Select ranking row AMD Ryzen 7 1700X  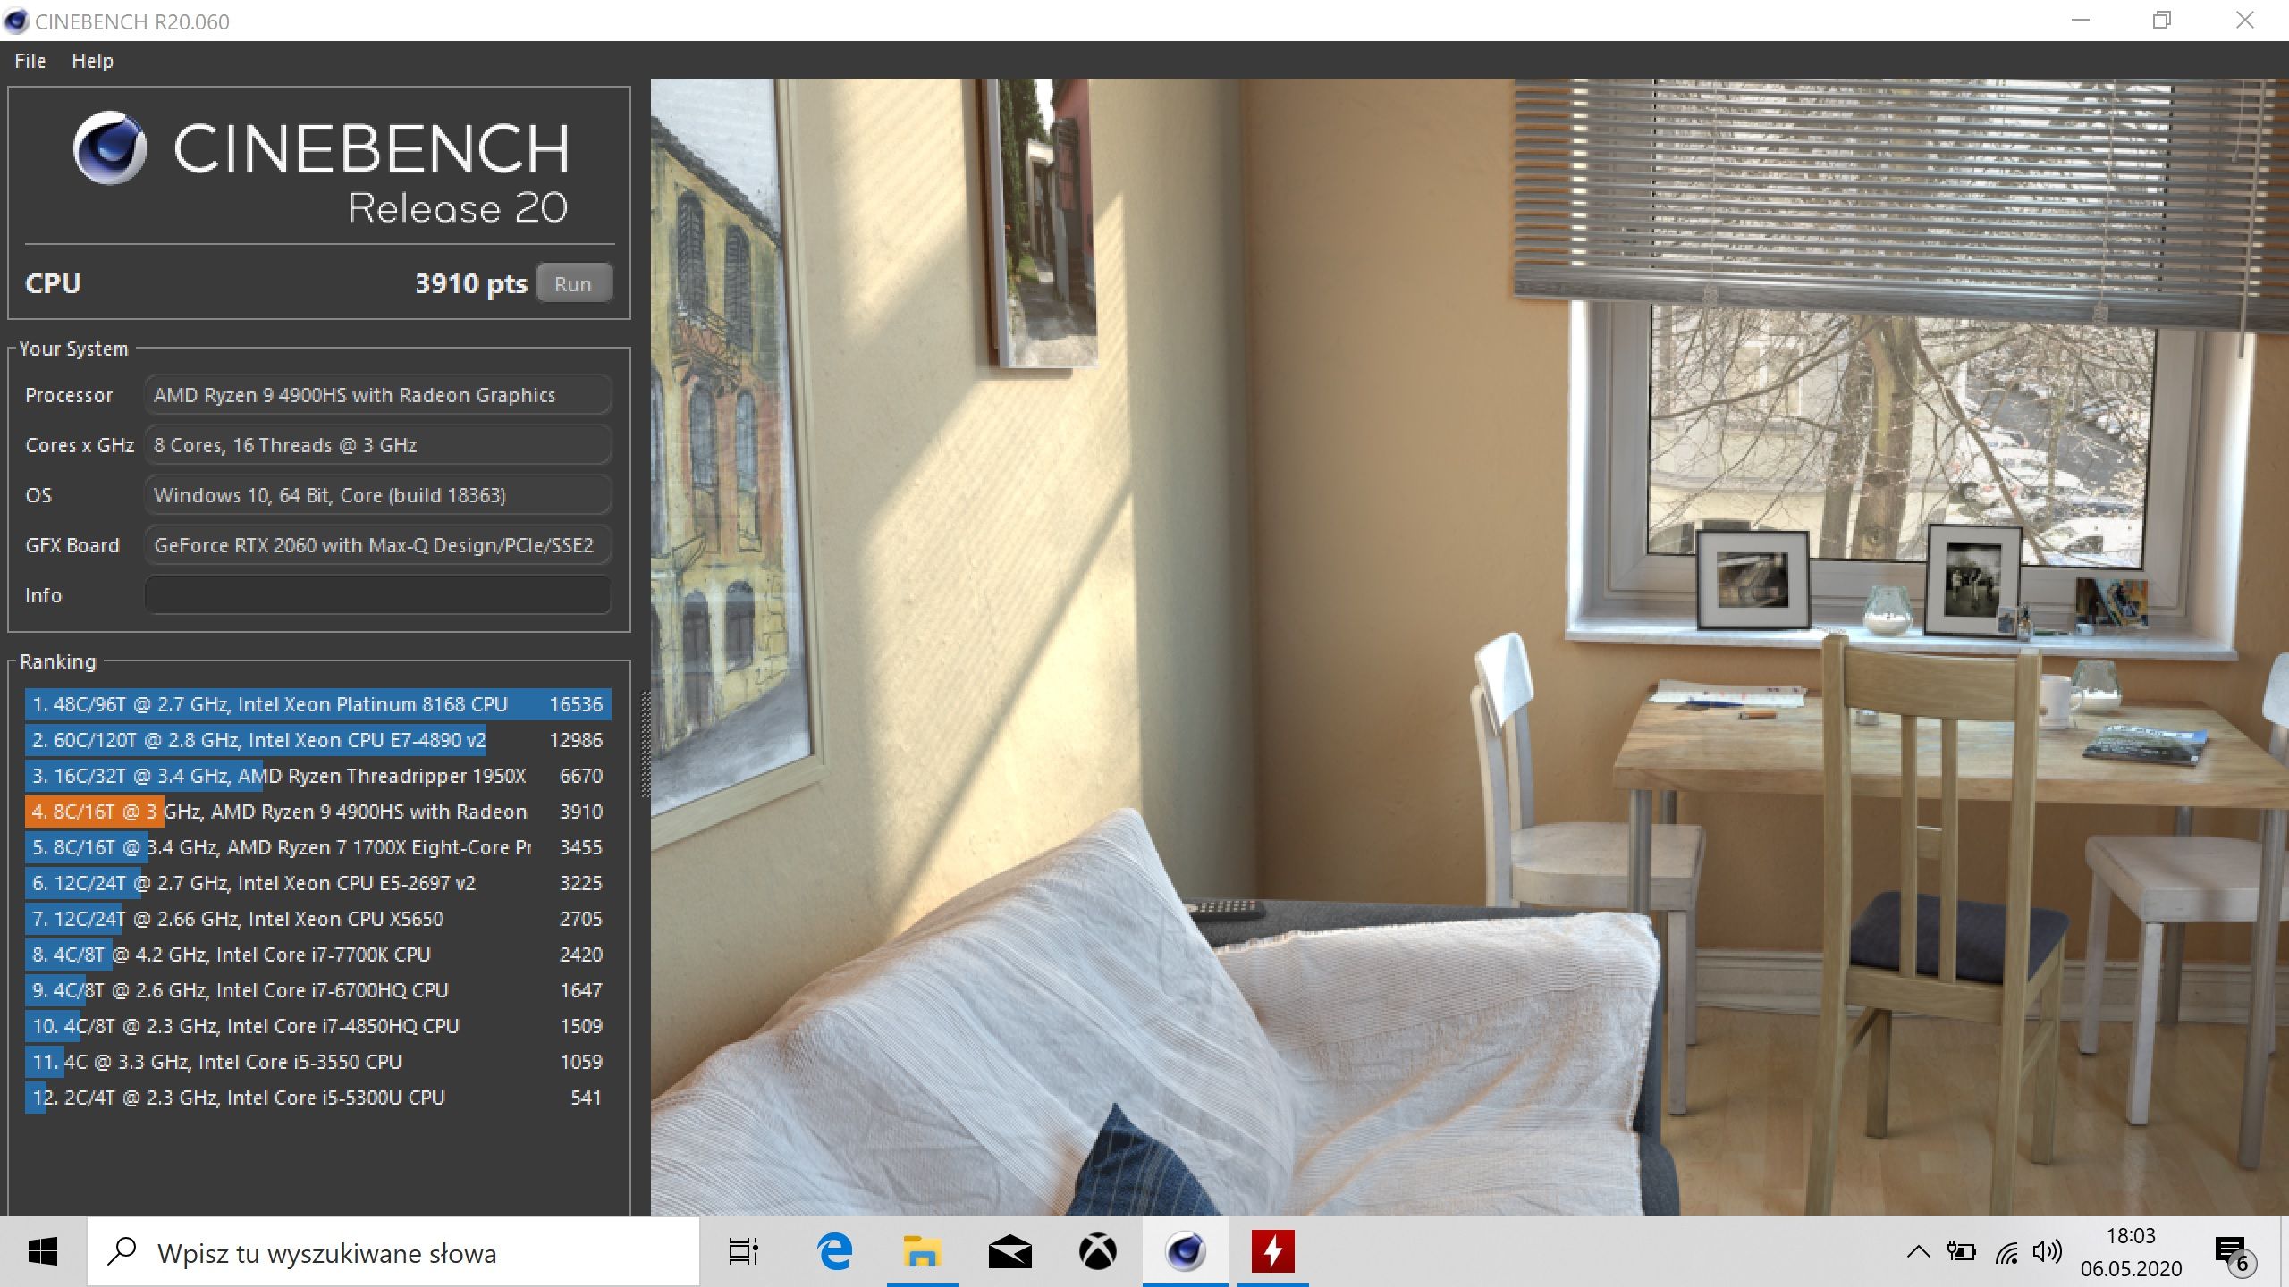318,847
